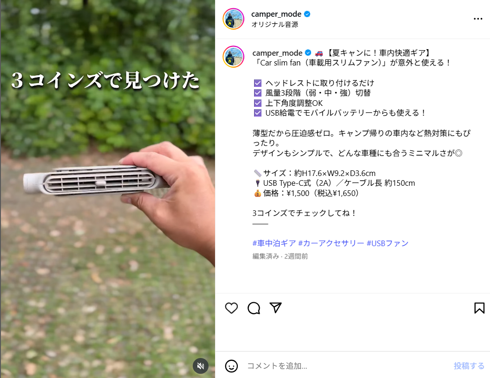Share the post with the paper plane icon
This screenshot has height=378, width=490.
(x=275, y=308)
